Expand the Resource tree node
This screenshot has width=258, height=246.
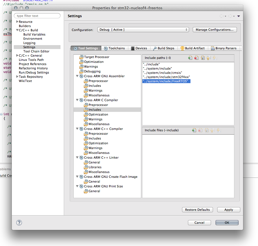[x=17, y=22]
